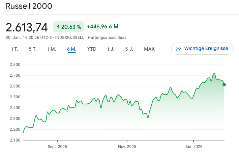Show the 1 J. chart range
Viewport: 239px width, 152px height.
pos(111,49)
